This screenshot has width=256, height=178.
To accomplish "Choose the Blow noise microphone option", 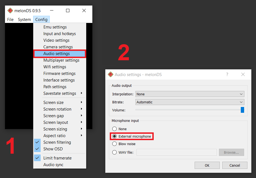I will click(x=114, y=144).
